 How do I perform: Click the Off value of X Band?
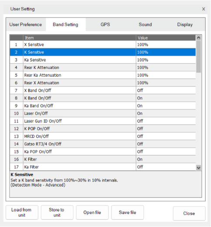[166, 90]
